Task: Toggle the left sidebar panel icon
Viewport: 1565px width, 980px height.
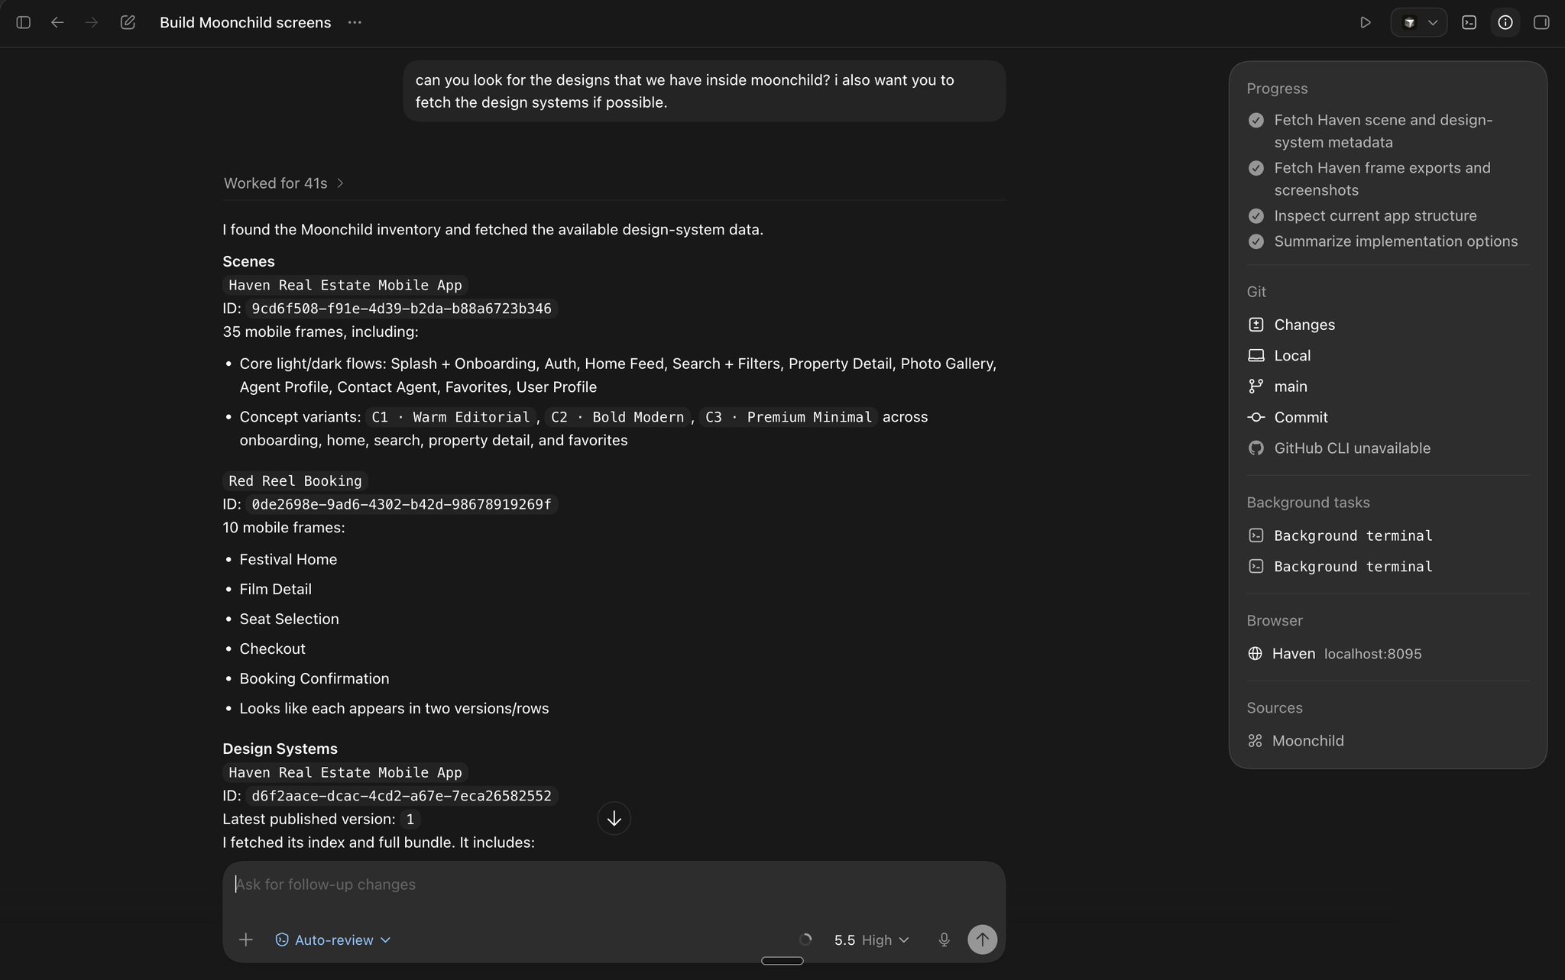Action: (x=24, y=23)
